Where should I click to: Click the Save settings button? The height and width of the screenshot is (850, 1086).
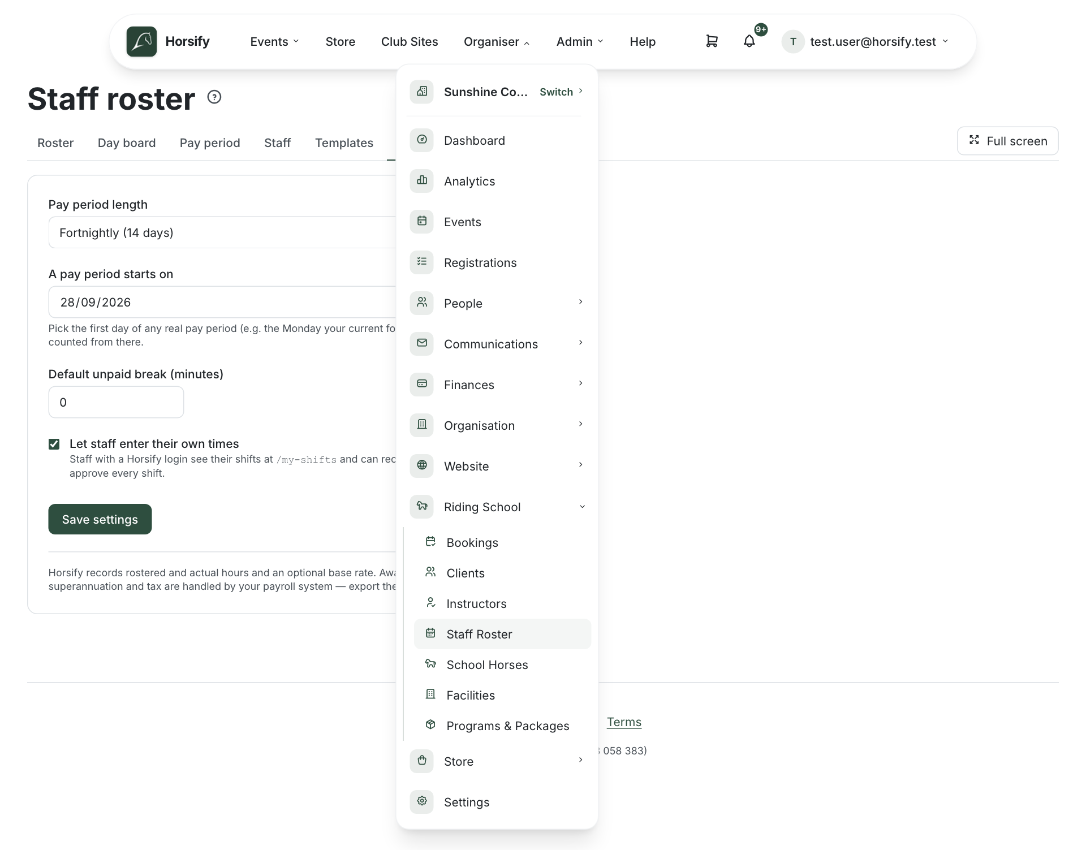100,519
